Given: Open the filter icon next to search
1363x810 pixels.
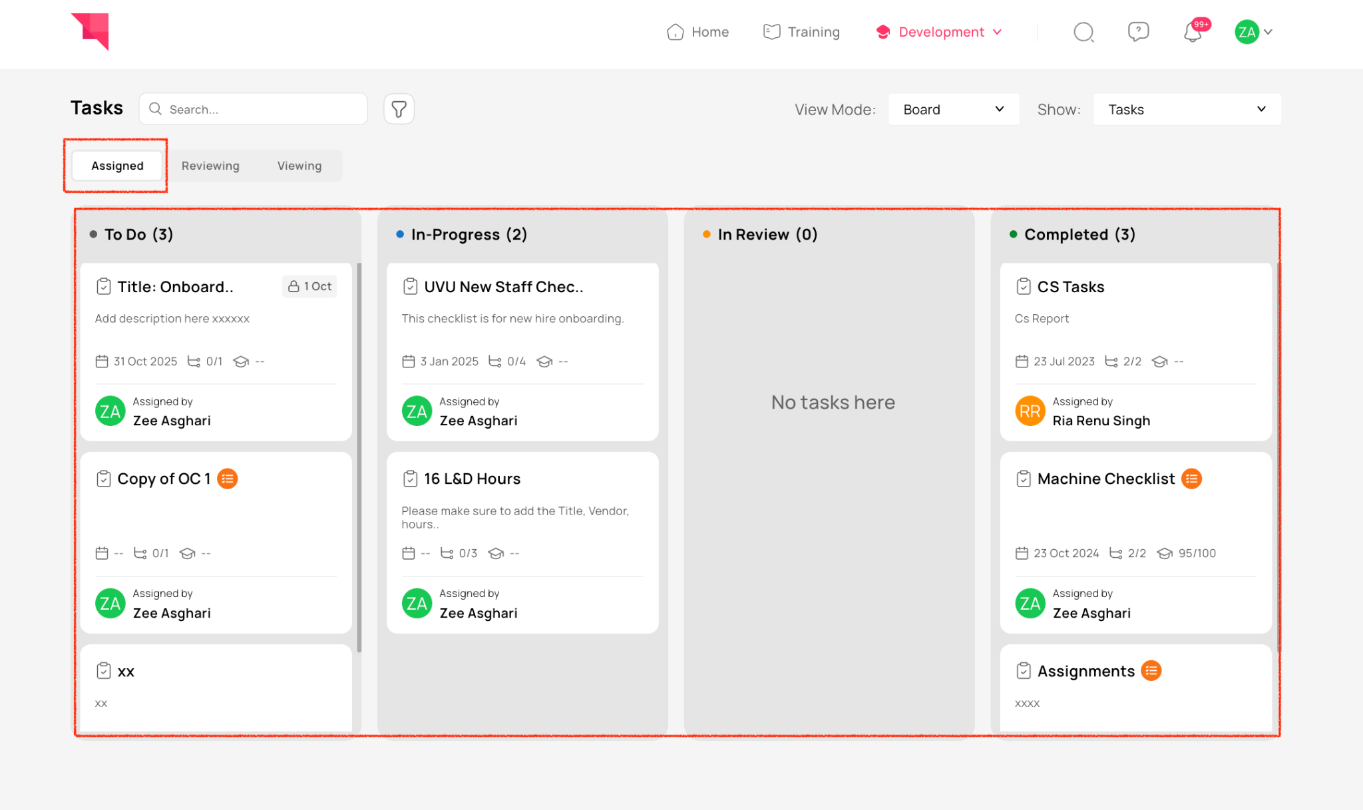Looking at the screenshot, I should pos(399,109).
